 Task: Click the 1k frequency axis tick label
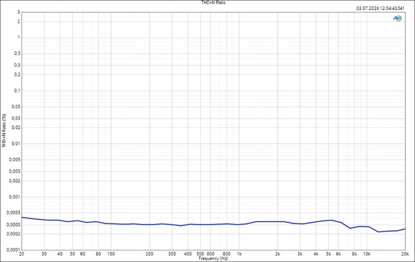239,254
